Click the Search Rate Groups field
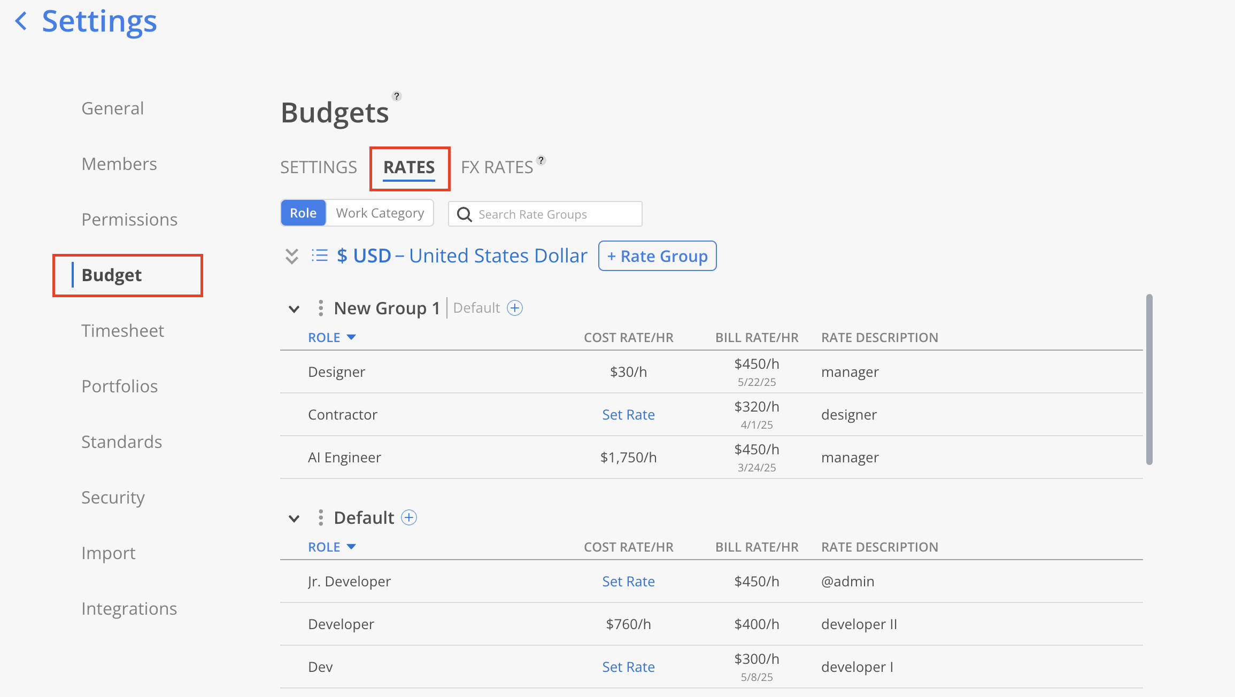This screenshot has height=697, width=1235. 551,214
